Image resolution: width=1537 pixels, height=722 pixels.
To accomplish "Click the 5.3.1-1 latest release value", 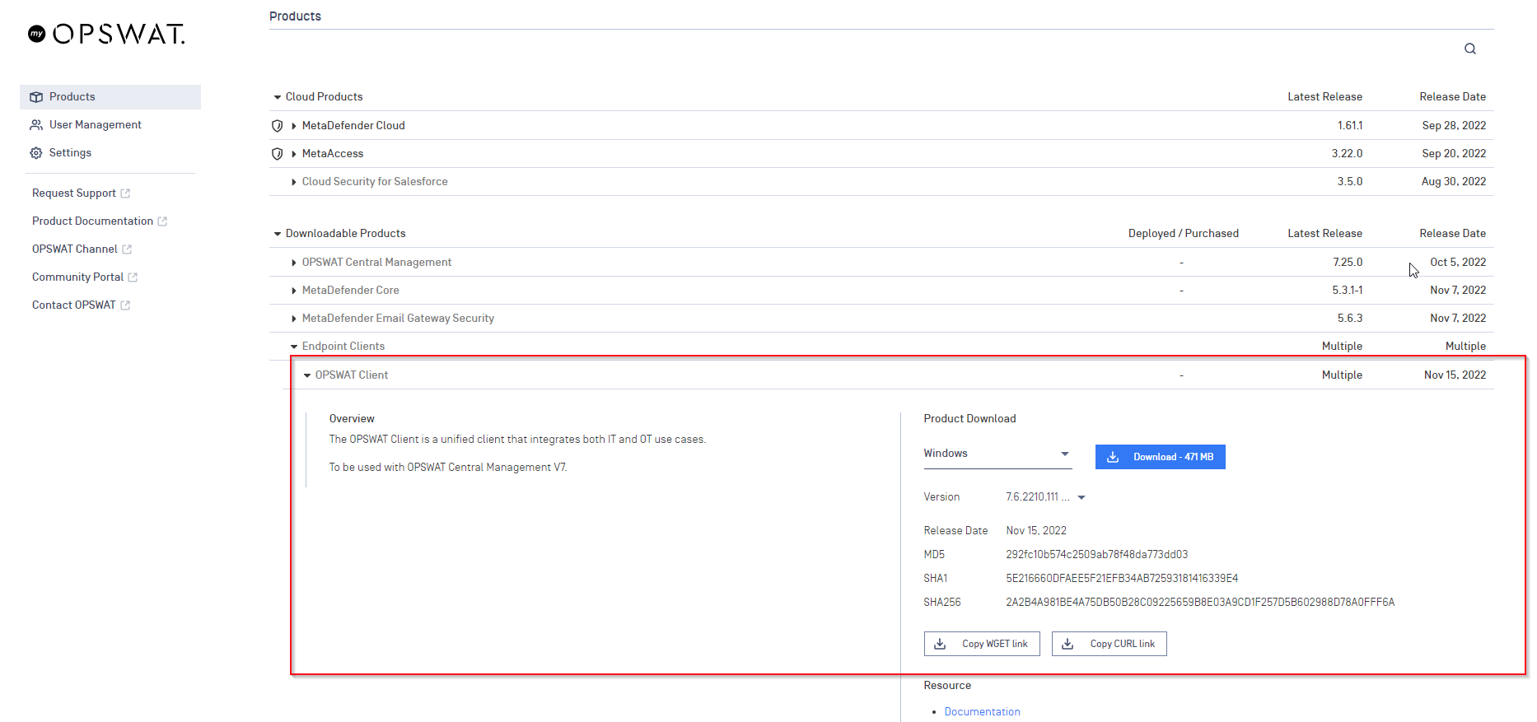I will (x=1347, y=291).
